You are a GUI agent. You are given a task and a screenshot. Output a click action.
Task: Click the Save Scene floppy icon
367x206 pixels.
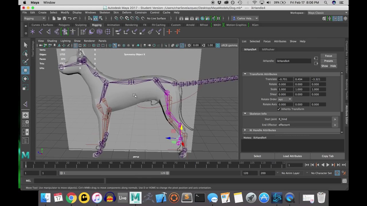(x=64, y=18)
